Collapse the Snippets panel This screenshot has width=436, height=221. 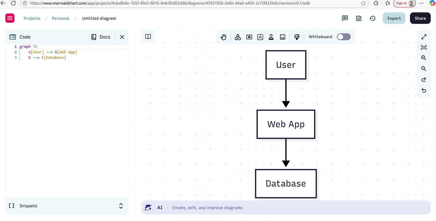coord(121,206)
